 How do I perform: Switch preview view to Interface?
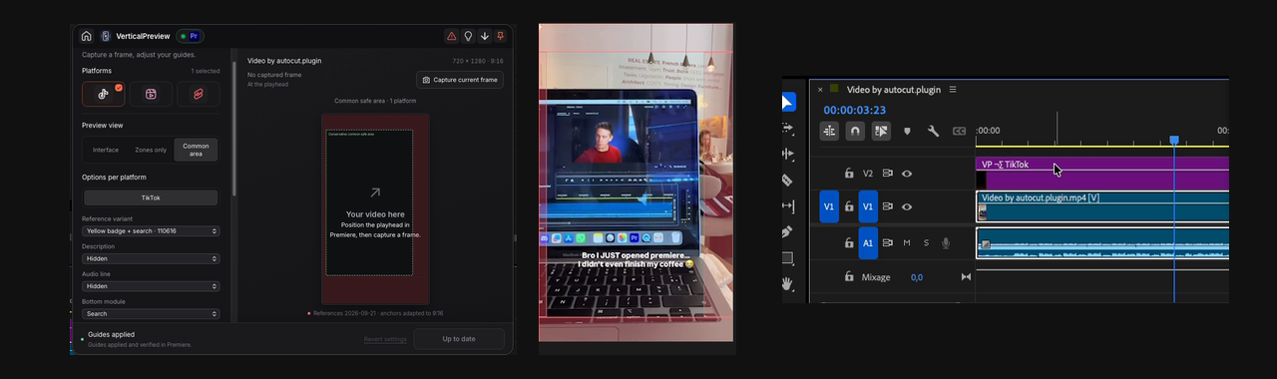click(x=106, y=150)
